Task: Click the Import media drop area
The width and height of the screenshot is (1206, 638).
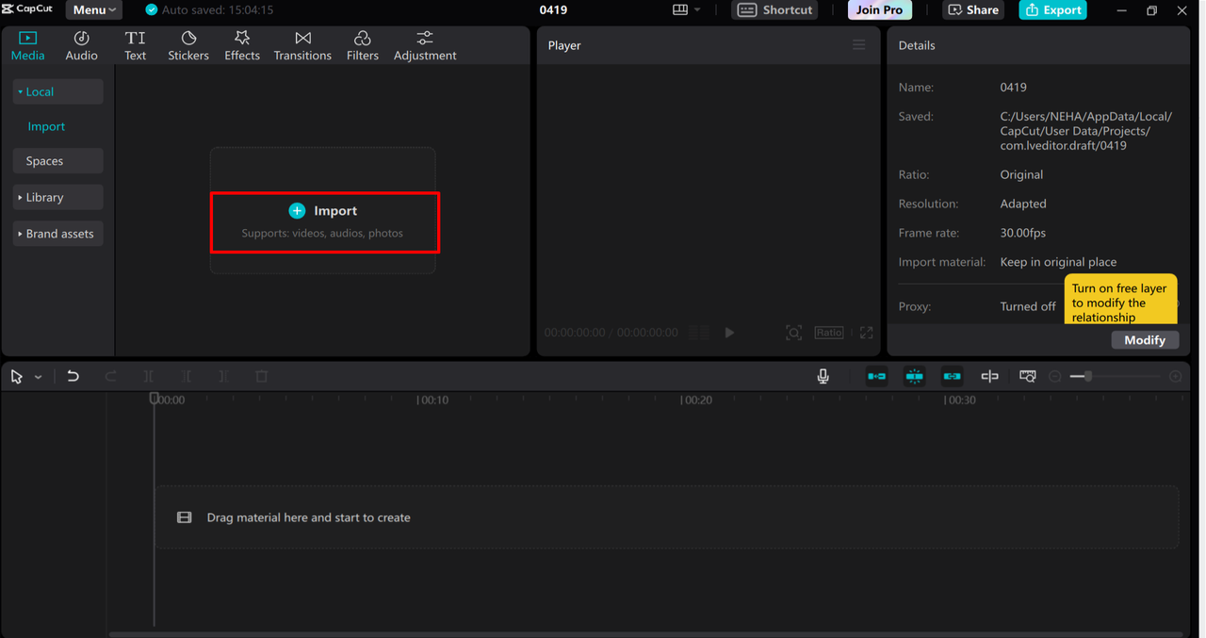Action: (x=324, y=221)
